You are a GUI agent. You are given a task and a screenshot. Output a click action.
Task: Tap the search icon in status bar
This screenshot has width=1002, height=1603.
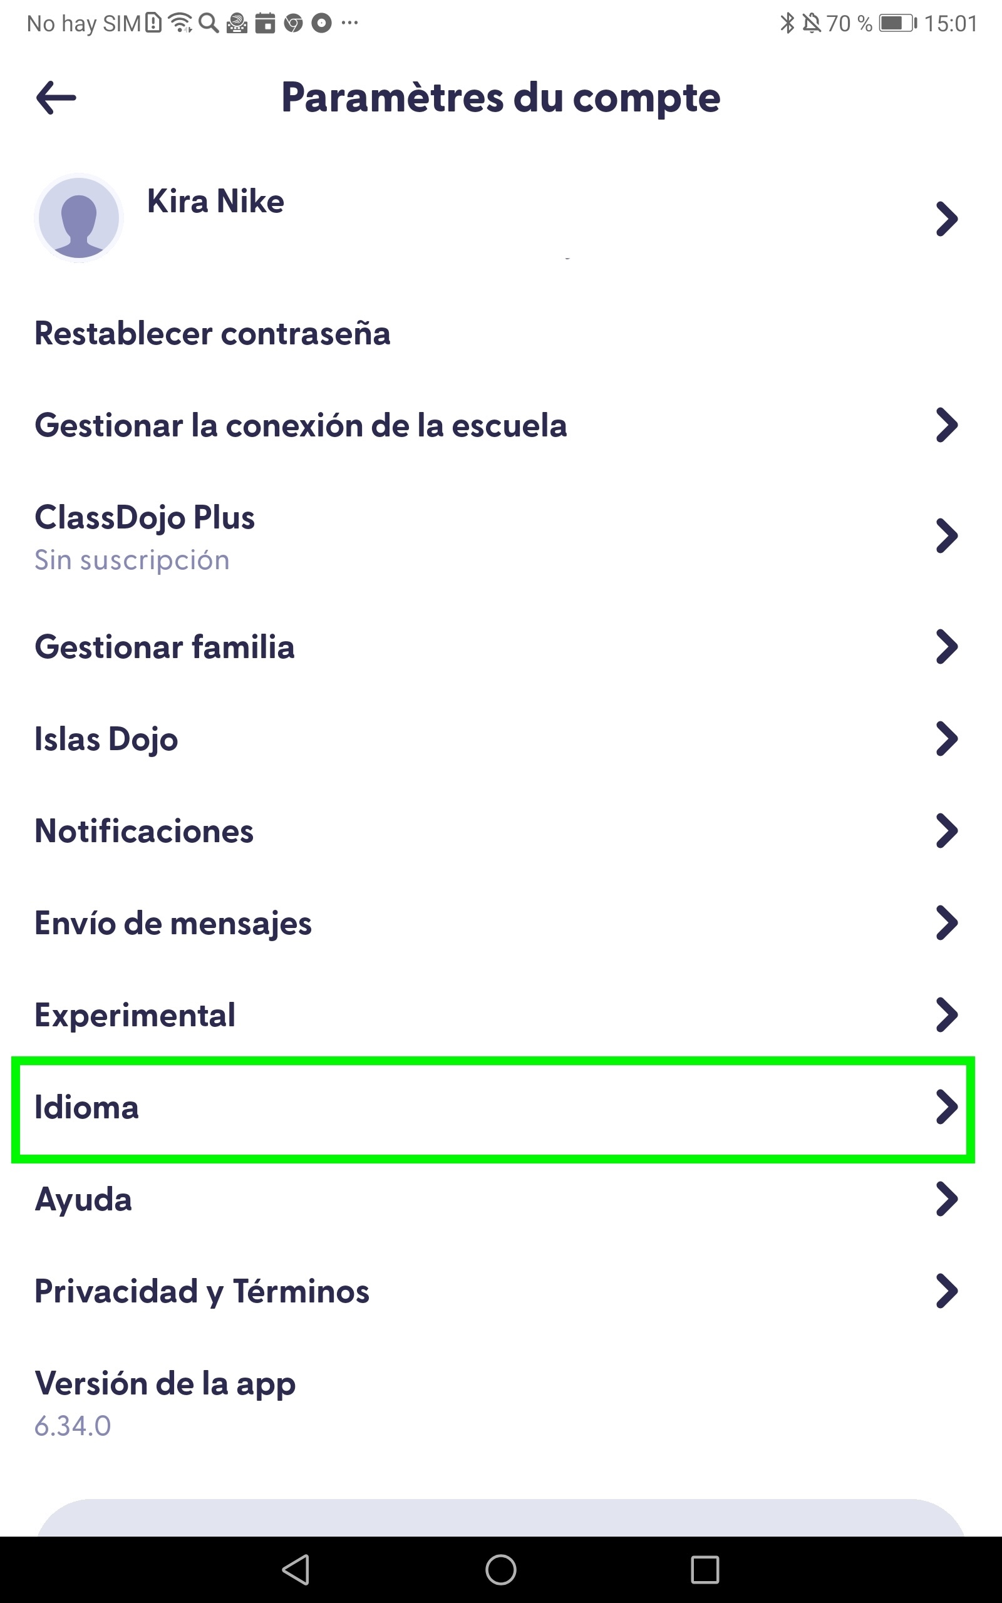(209, 23)
